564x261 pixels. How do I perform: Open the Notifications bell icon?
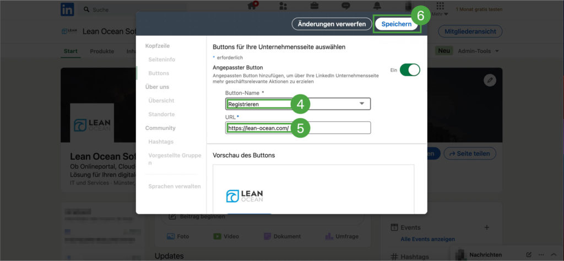tap(377, 6)
